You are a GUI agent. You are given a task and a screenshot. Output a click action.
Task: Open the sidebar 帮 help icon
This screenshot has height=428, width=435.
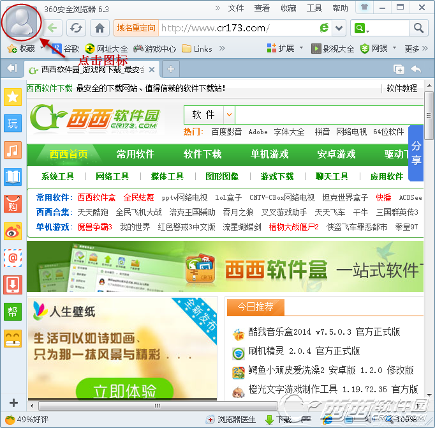tap(13, 312)
